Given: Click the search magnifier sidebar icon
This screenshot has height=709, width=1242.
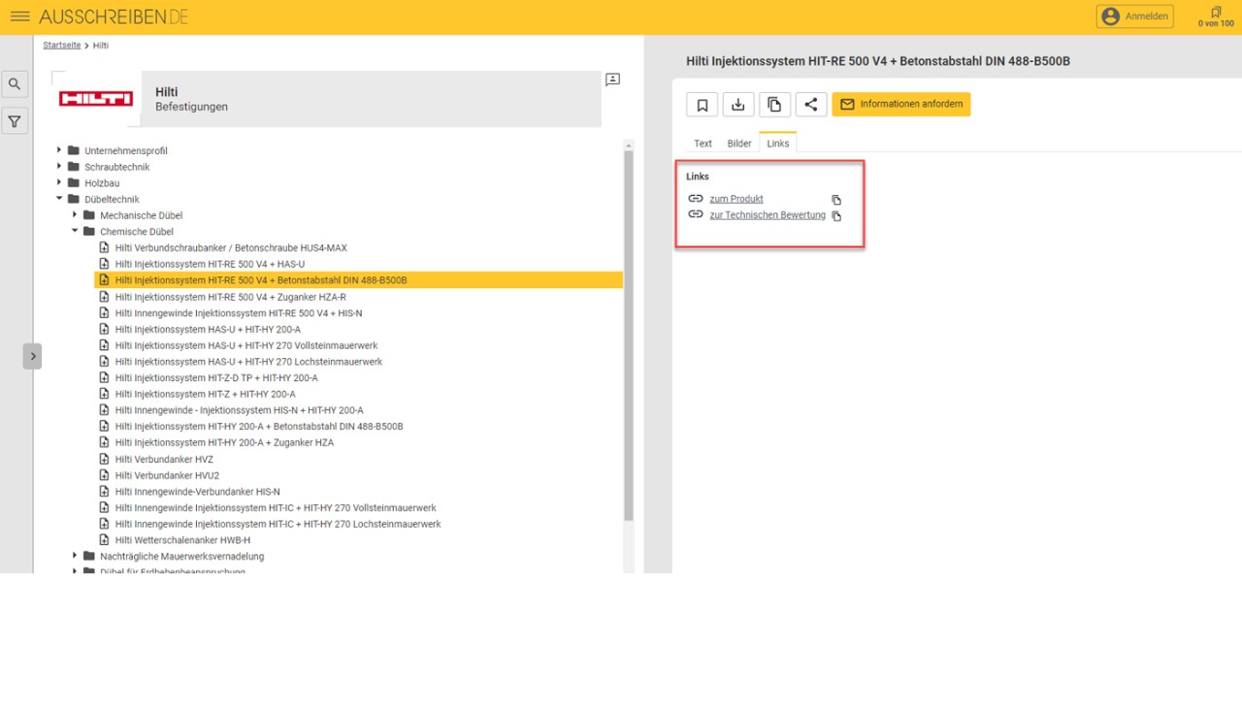Looking at the screenshot, I should coord(15,84).
